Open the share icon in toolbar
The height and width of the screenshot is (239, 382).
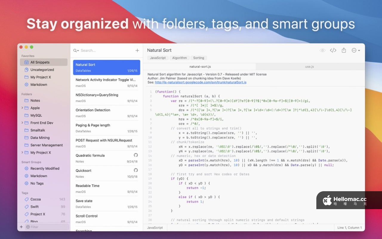344,50
